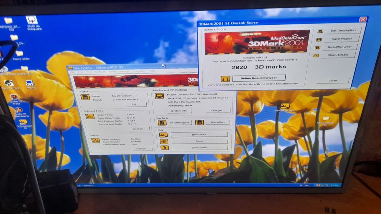Open Edit menu in 3DMark2001 window

pos(80,72)
